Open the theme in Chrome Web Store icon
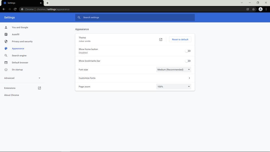 click(x=161, y=40)
